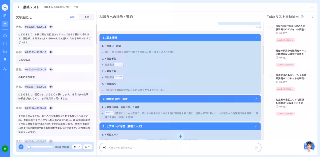Click the transcript line こちら私の
The width and height of the screenshot is (320, 157).
point(24,60)
